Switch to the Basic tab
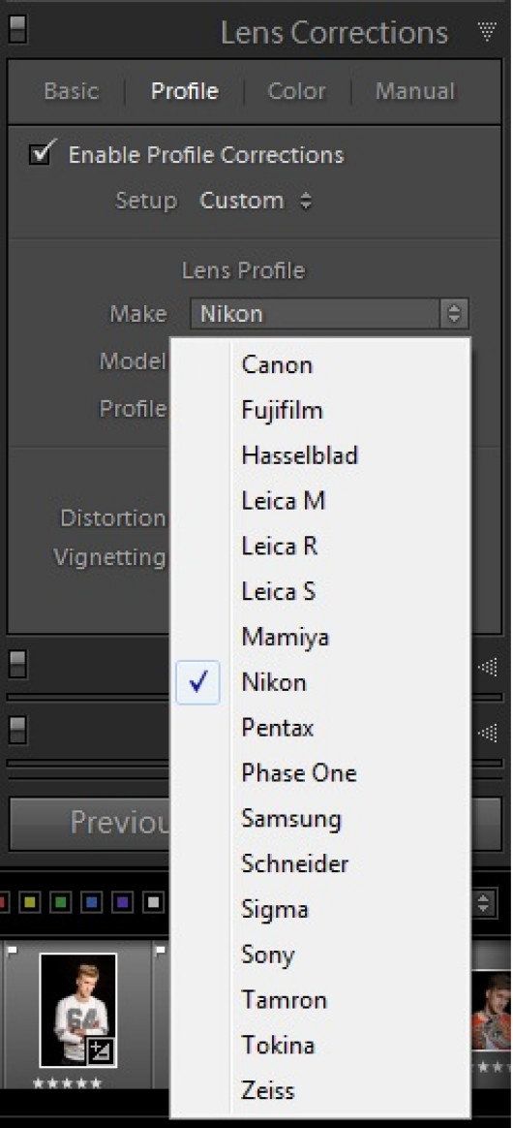This screenshot has width=513, height=1128. [71, 91]
